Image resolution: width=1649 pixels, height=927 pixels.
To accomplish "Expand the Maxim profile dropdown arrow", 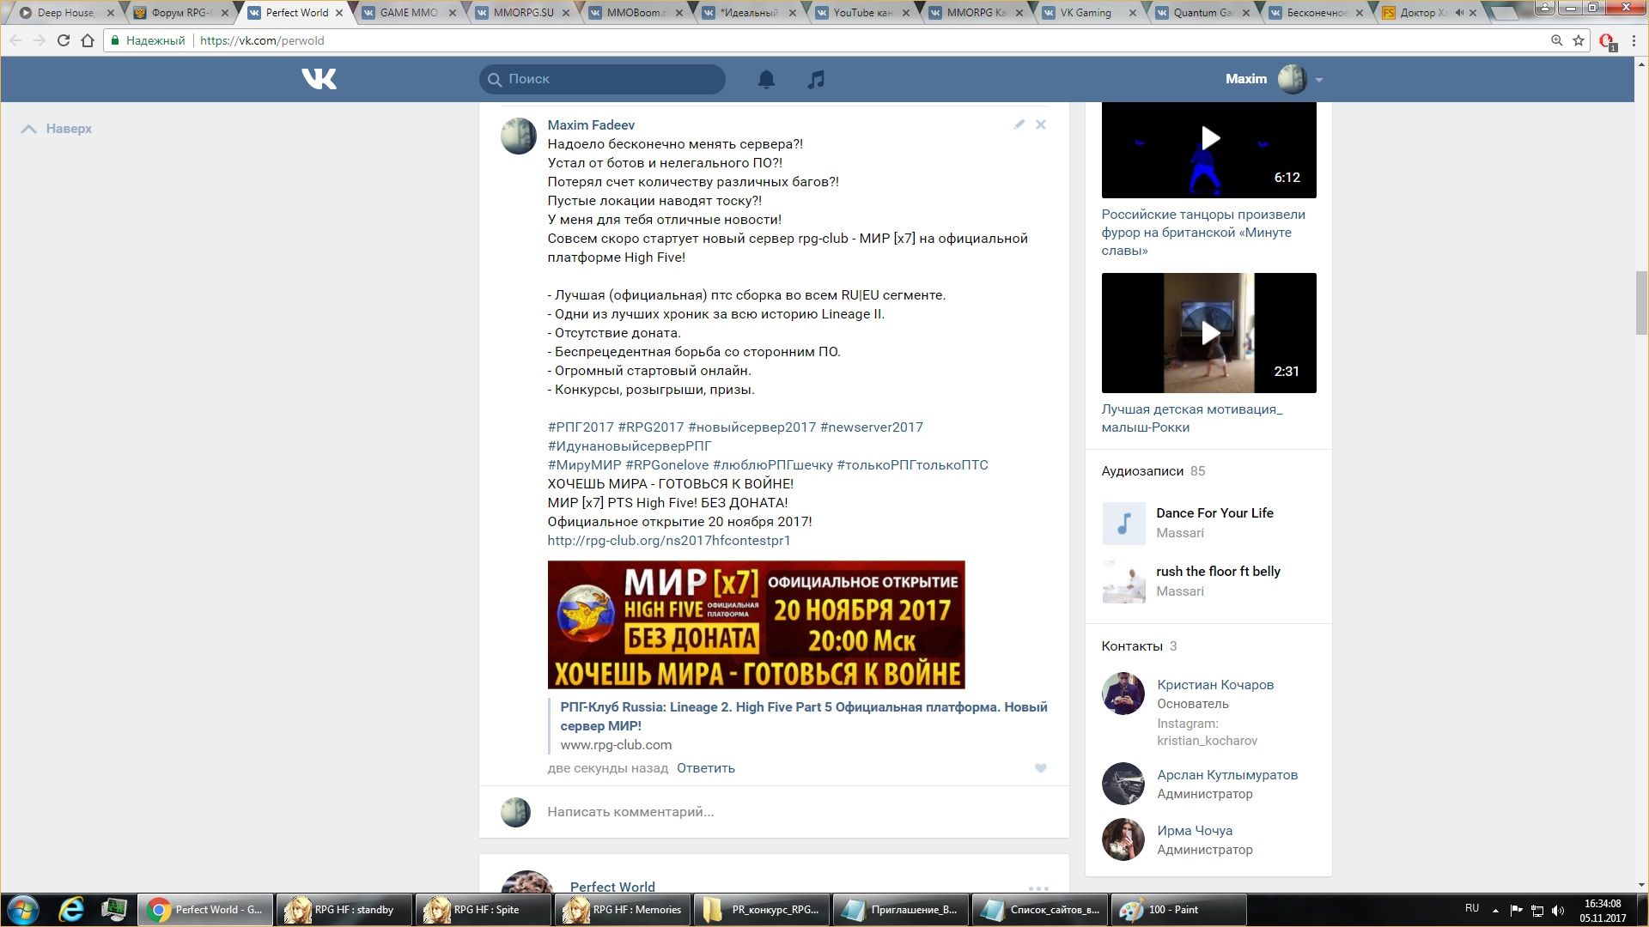I will tap(1319, 80).
